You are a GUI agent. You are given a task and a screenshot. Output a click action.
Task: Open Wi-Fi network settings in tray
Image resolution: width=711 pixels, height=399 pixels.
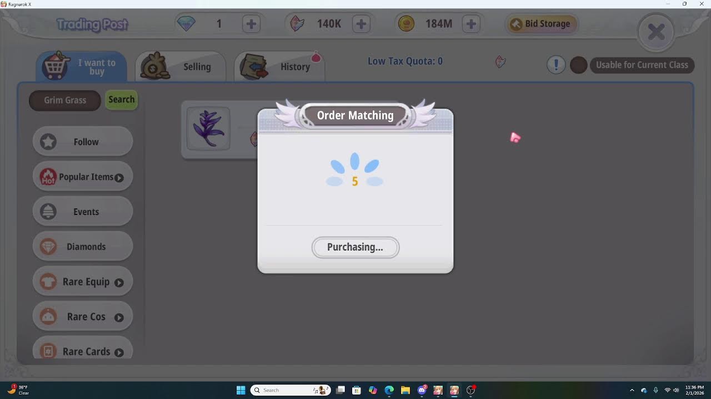[x=667, y=390]
